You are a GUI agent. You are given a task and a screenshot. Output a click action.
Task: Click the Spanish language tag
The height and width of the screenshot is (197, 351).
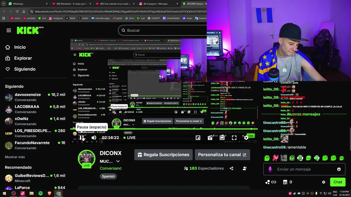pos(108,176)
